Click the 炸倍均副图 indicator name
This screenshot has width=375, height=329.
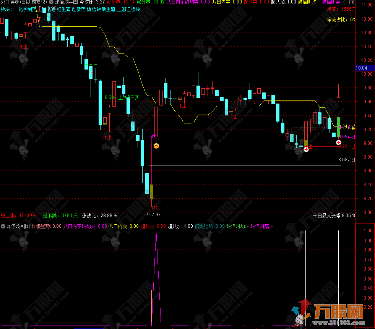pos(18,226)
